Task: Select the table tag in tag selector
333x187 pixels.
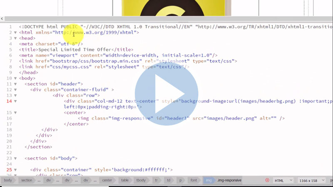Action: 124,180
